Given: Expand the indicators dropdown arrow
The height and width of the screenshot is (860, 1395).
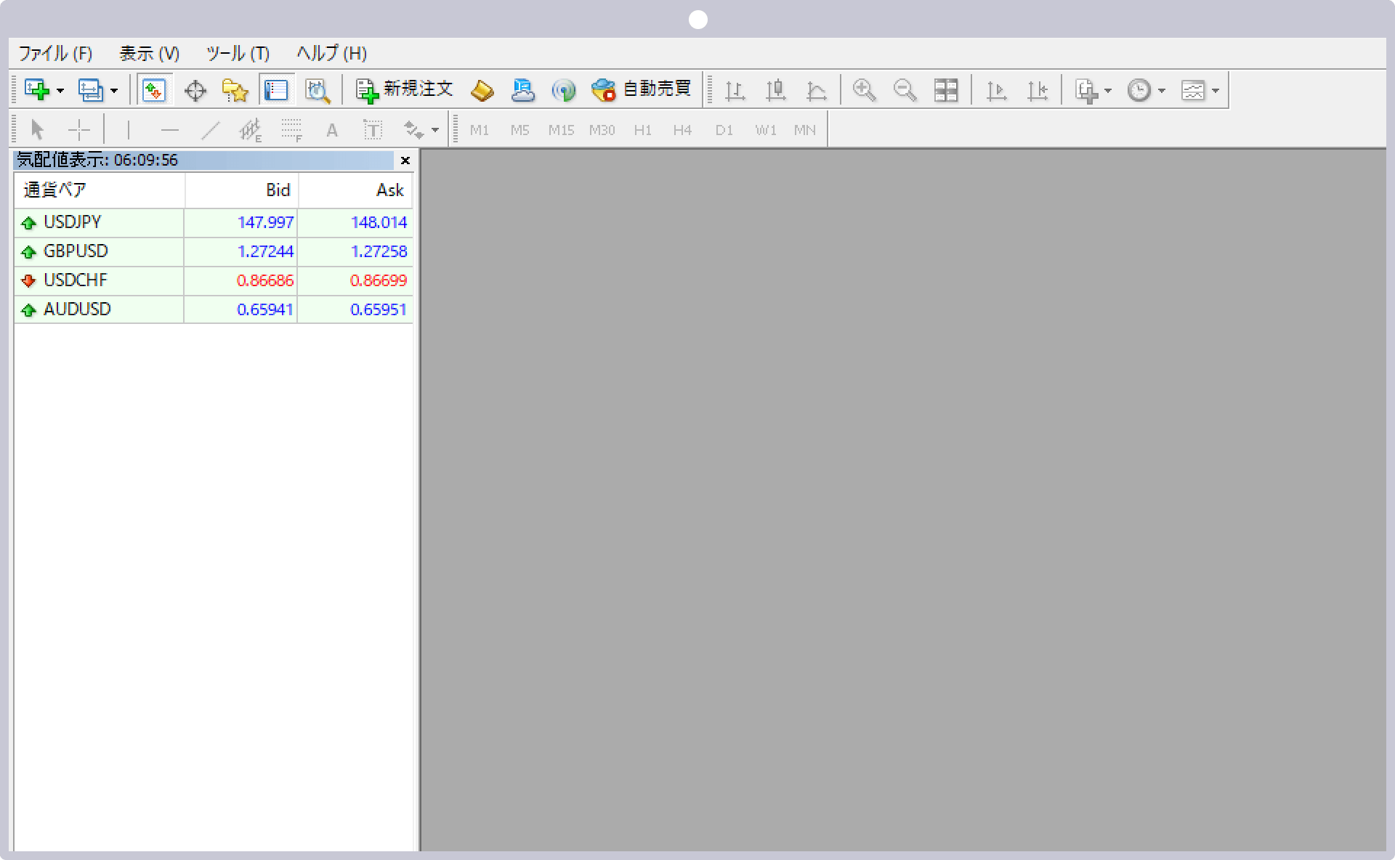Looking at the screenshot, I should click(x=1108, y=91).
